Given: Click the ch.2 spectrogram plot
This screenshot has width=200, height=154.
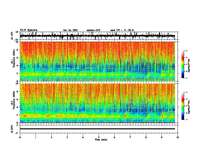Looking at the screenshot, I should pyautogui.click(x=97, y=103).
